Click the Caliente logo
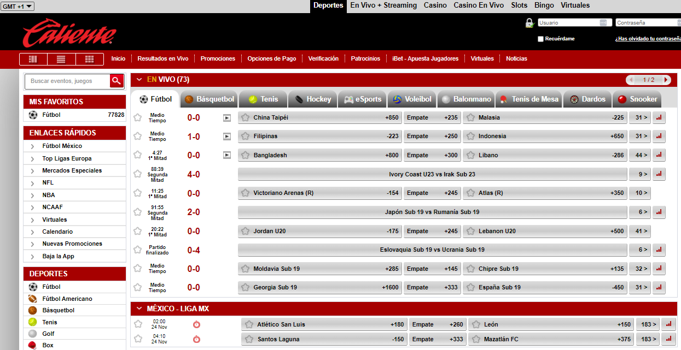 click(69, 33)
